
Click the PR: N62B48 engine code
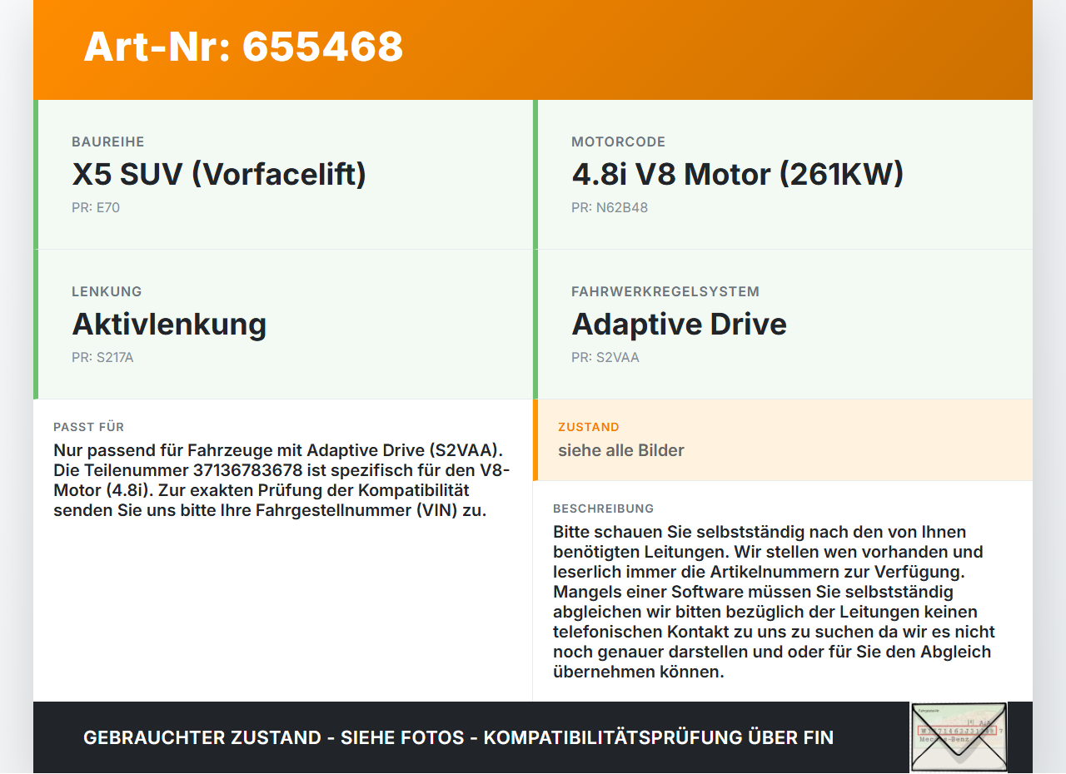tap(610, 207)
